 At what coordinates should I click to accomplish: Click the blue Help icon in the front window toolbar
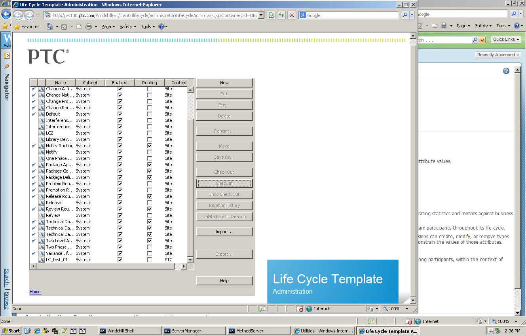point(161,27)
